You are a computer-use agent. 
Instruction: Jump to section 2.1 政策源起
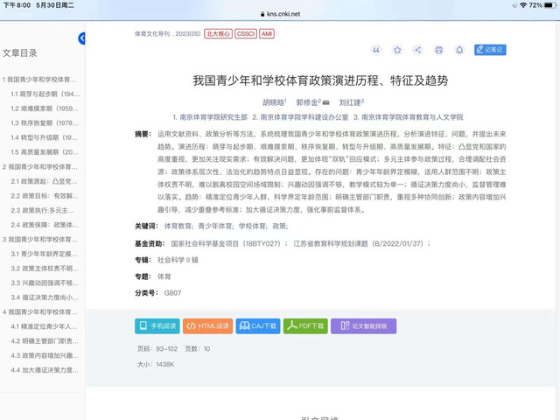click(45, 181)
